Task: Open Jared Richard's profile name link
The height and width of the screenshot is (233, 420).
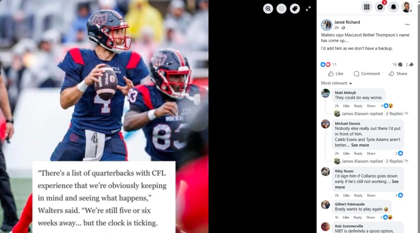Action: click(347, 22)
